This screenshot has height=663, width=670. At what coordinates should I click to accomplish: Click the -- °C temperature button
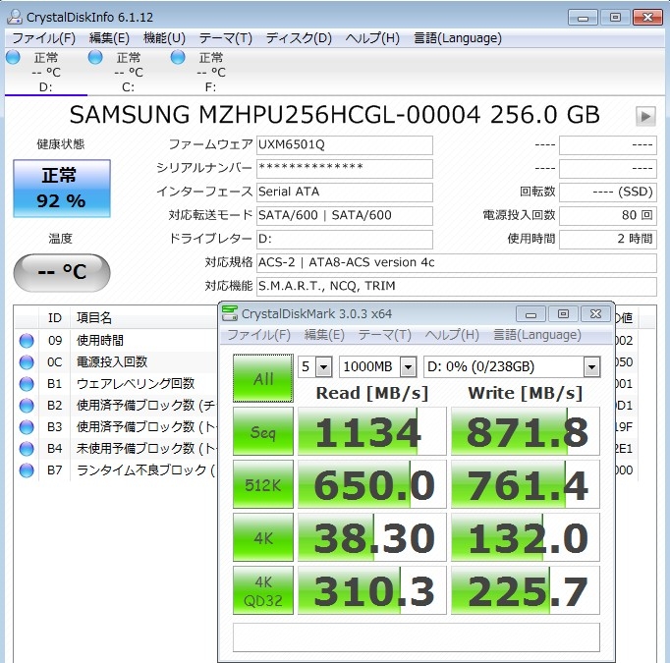tap(62, 272)
